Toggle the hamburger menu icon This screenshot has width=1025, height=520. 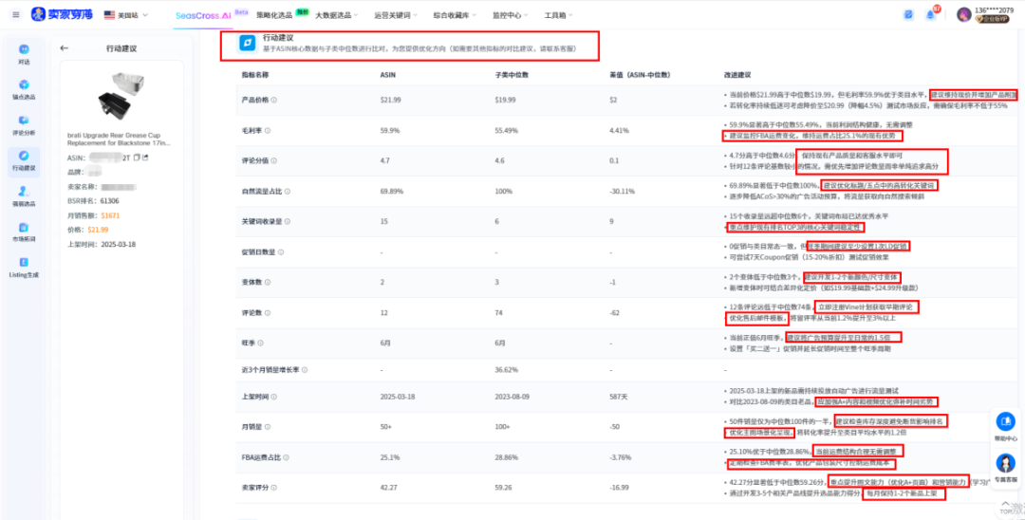click(x=16, y=14)
